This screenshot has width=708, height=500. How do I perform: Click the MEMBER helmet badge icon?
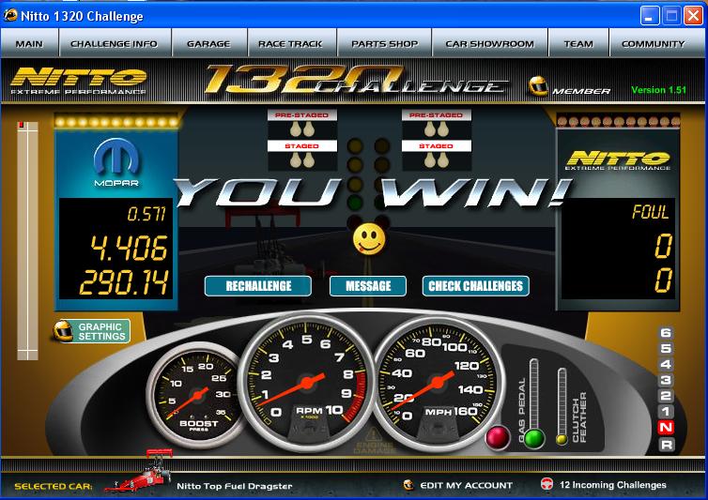tap(538, 85)
